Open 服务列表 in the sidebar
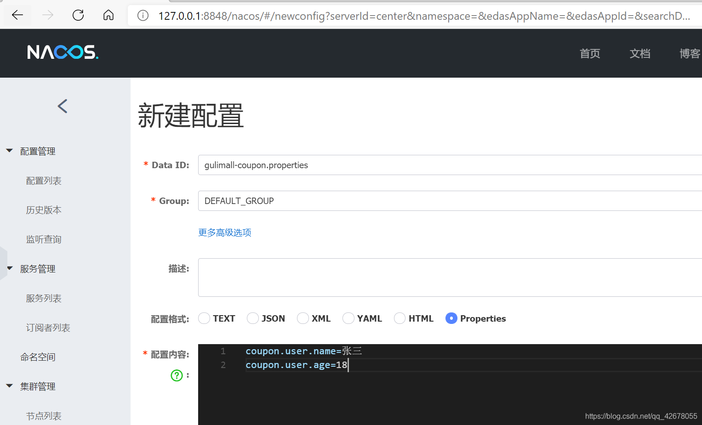 [x=44, y=298]
